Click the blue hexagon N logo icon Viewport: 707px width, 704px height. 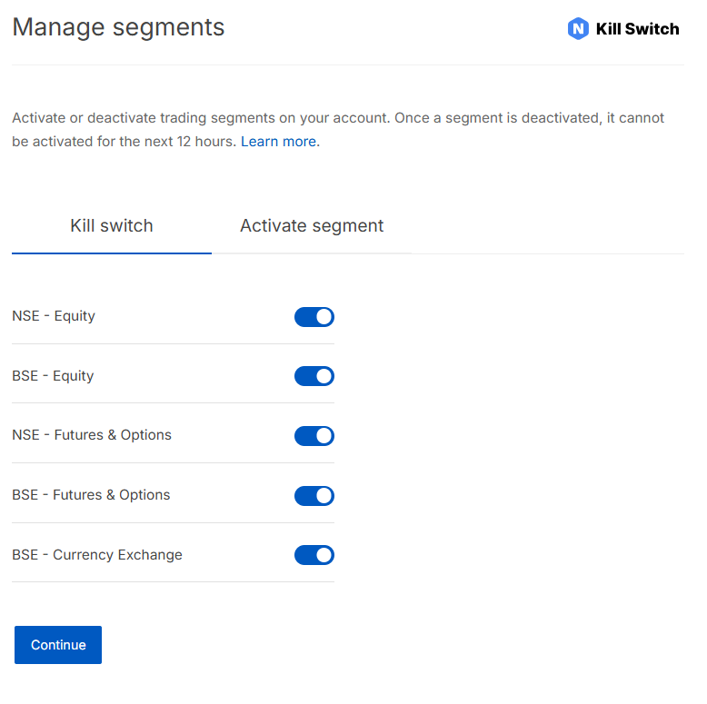pyautogui.click(x=578, y=29)
